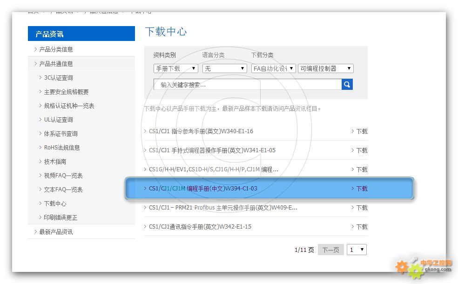Screen dimensions: 458x284
Task: Download the W341-E1-05 manual
Action: 362,150
